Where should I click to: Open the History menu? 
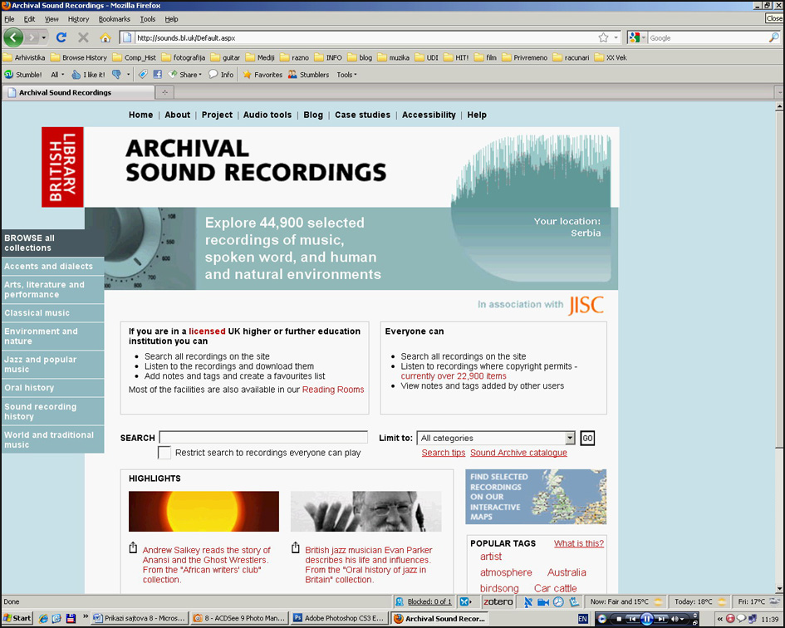point(78,19)
